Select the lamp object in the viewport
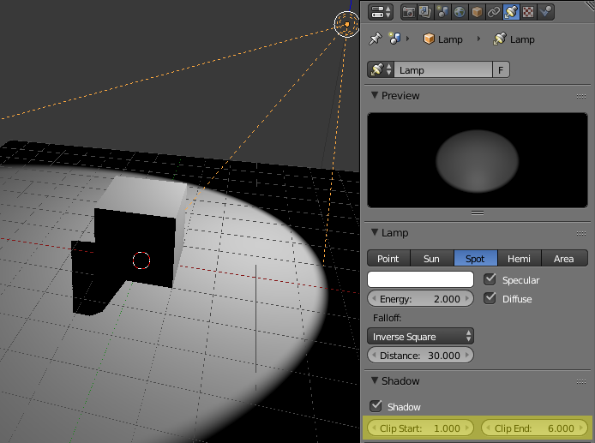The width and height of the screenshot is (595, 443). point(346,24)
